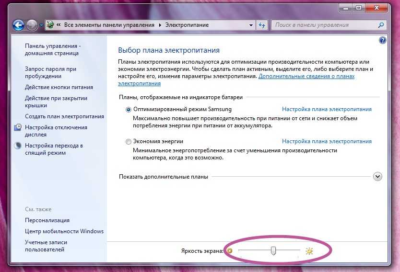Screen dimensions: 400x272
Task: Click the Control Panel search field
Action: click(x=324, y=25)
